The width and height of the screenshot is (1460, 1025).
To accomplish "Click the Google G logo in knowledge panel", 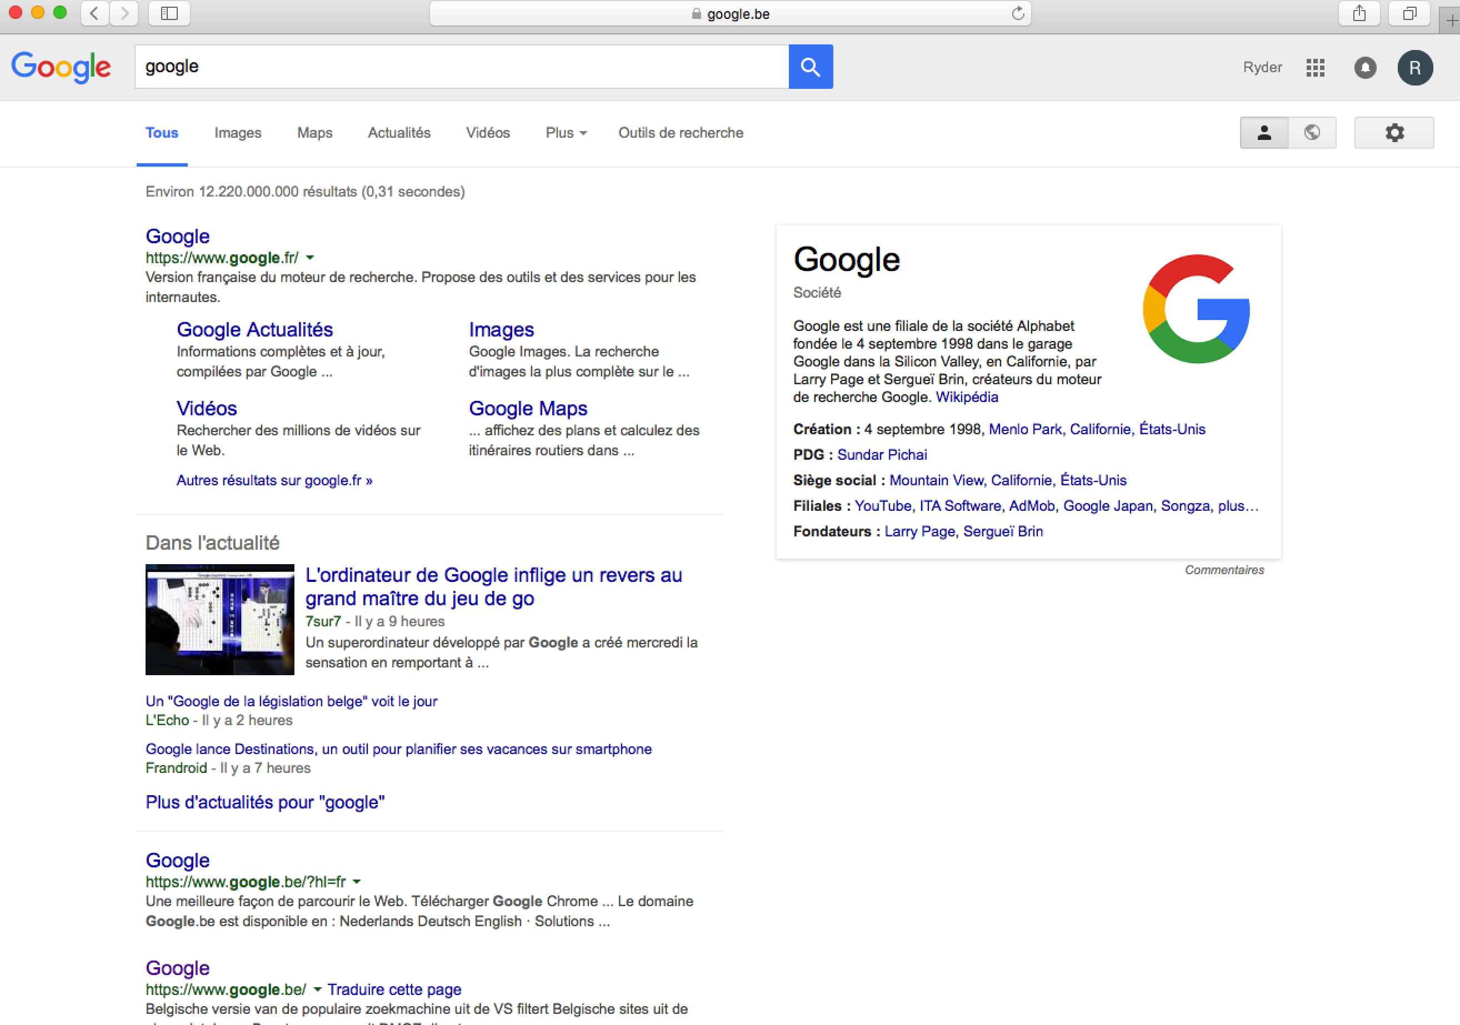I will [x=1196, y=309].
